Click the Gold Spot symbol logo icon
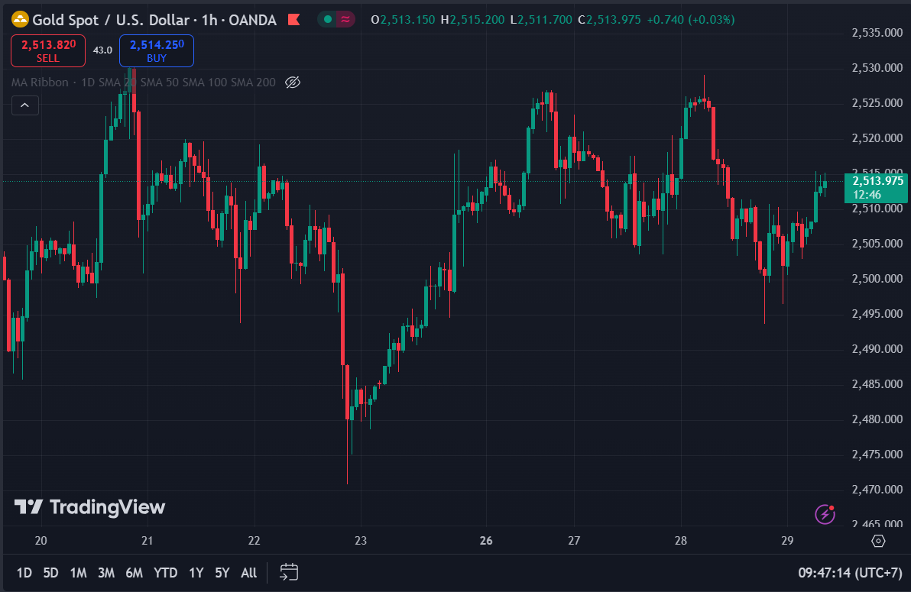The width and height of the screenshot is (911, 592). tap(20, 20)
